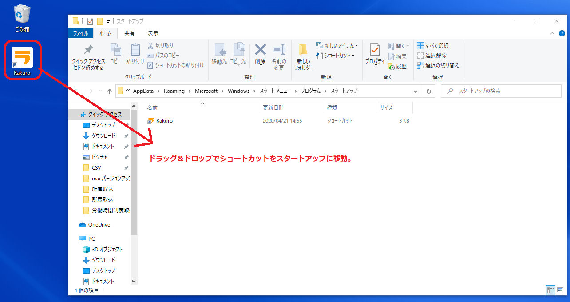Open the New Item (新しいアイテム) dropdown
The image size is (570, 302).
click(337, 45)
